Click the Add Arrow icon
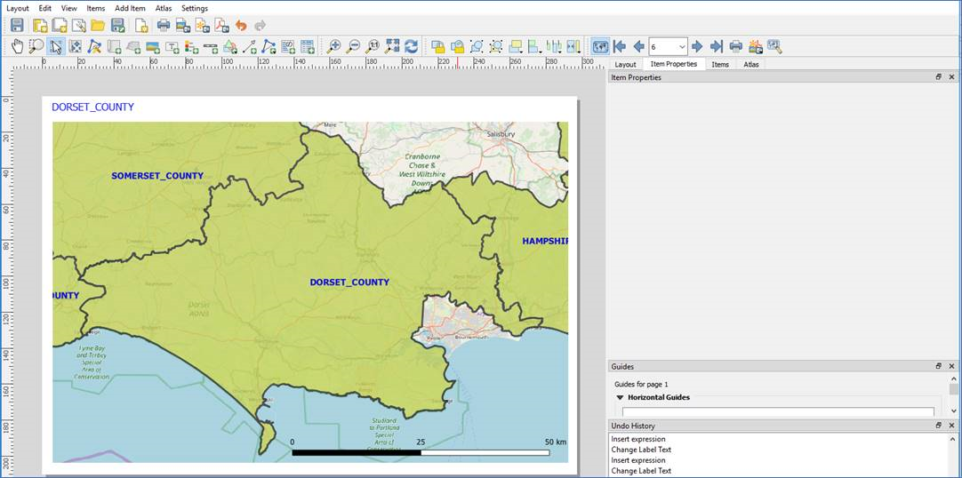Screen dimensions: 962x478 coord(249,46)
